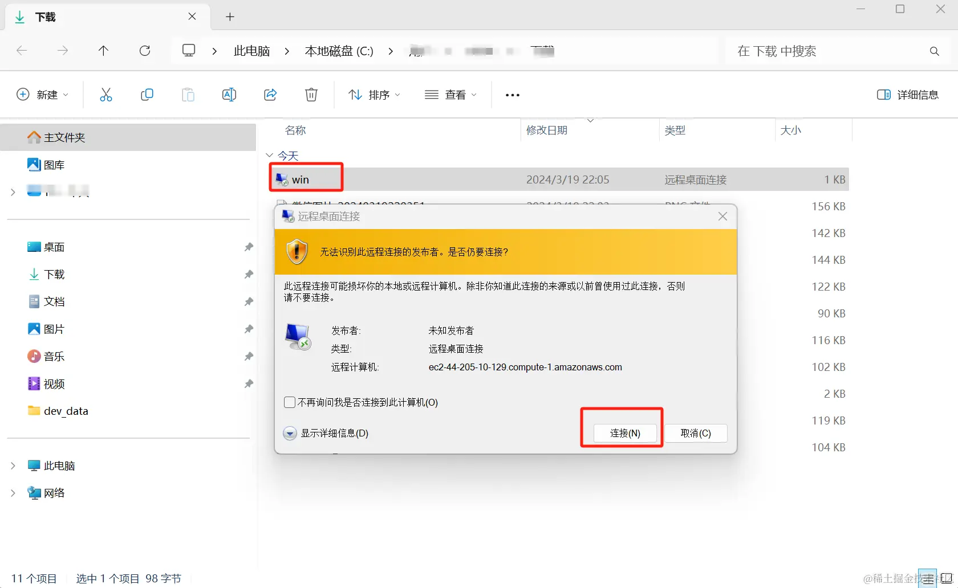Click the 连接(N) button in the dialog
Viewport: 958px width, 588px height.
(x=626, y=433)
